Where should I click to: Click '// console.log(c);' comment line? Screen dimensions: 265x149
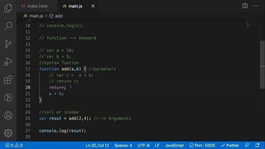click(x=61, y=26)
